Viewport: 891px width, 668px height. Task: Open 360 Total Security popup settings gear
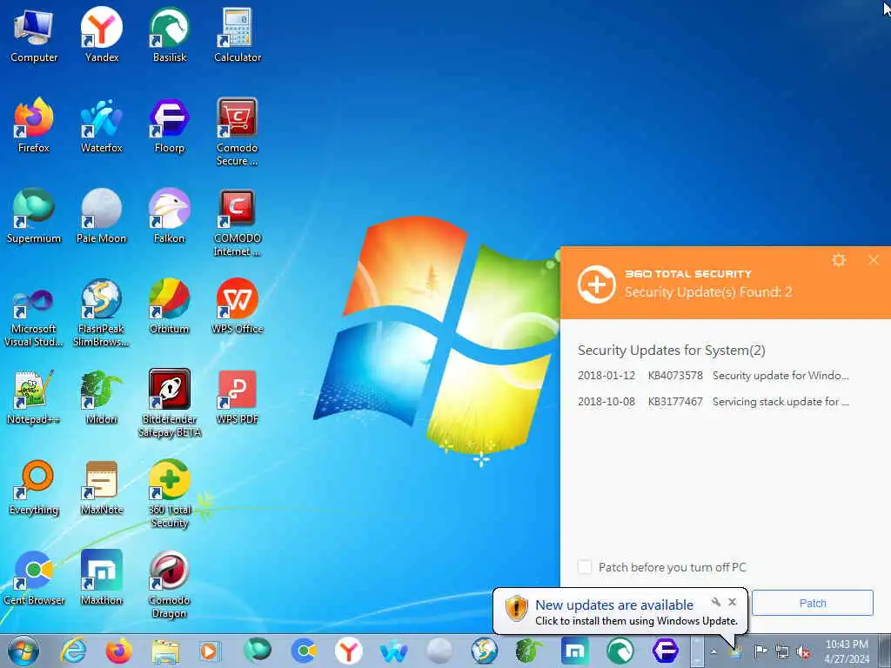point(839,260)
